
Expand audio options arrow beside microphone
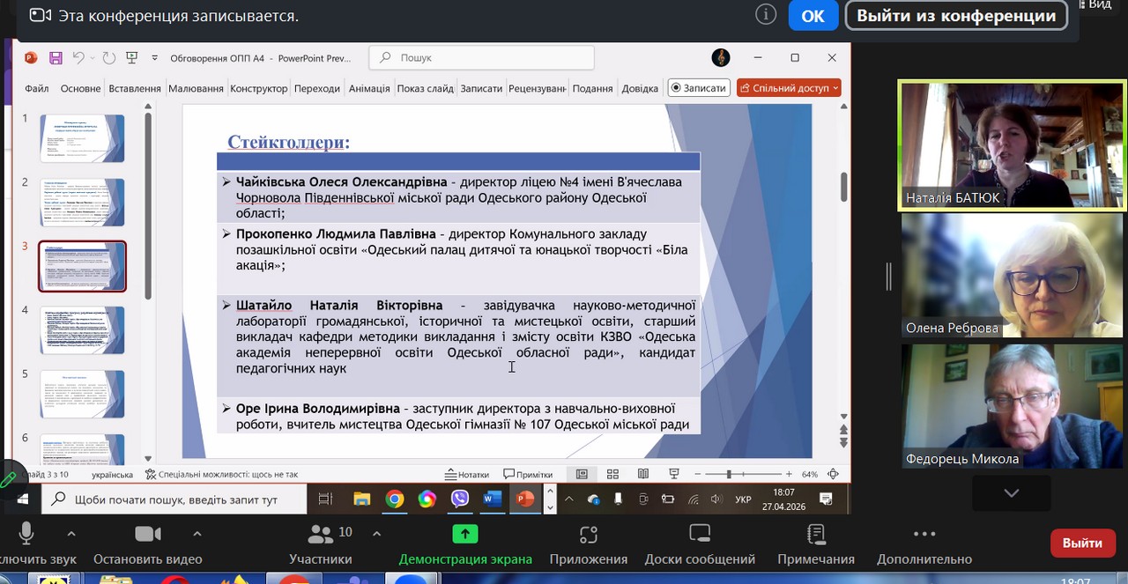click(71, 534)
